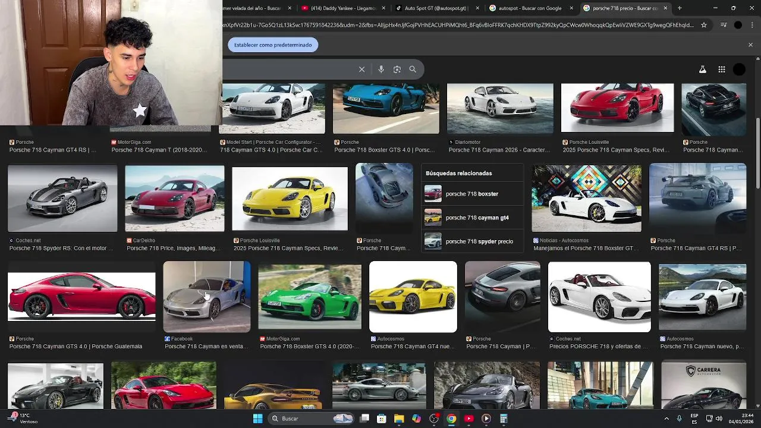Image resolution: width=761 pixels, height=428 pixels.
Task: Open the blue Boxster GTS 4.0 image
Action: tap(386, 108)
